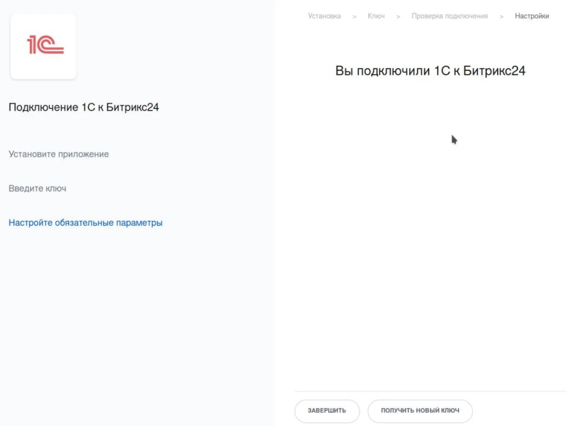Click the Установите приложение step
Image resolution: width=577 pixels, height=426 pixels.
tap(58, 154)
